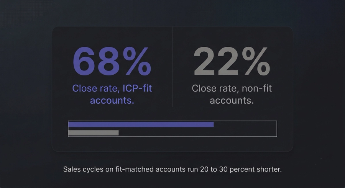Click the vertical divider between the stats
This screenshot has width=345, height=188.
pyautogui.click(x=172, y=67)
